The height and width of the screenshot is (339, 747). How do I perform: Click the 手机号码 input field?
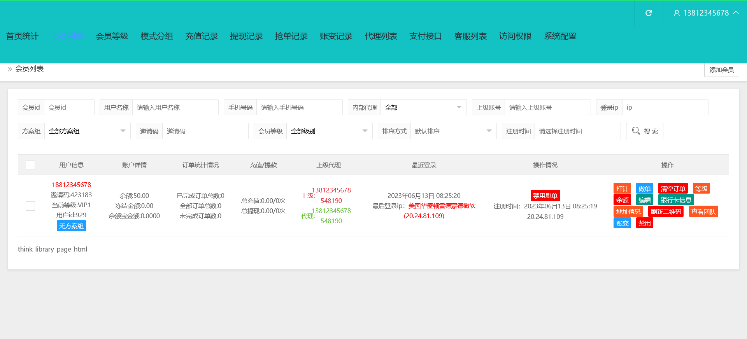pos(299,107)
